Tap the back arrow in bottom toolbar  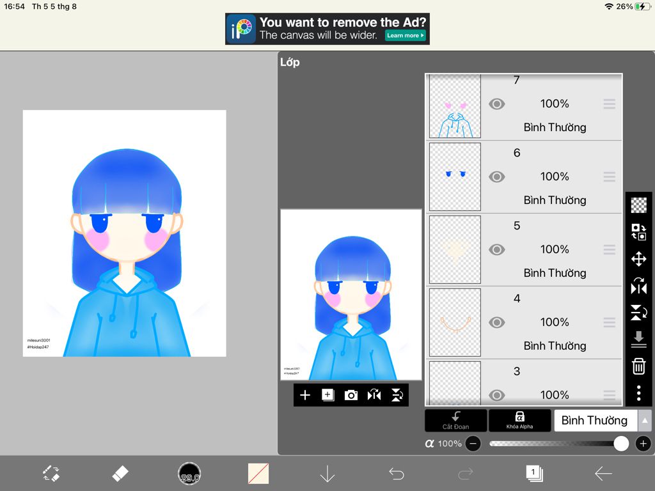(x=603, y=474)
